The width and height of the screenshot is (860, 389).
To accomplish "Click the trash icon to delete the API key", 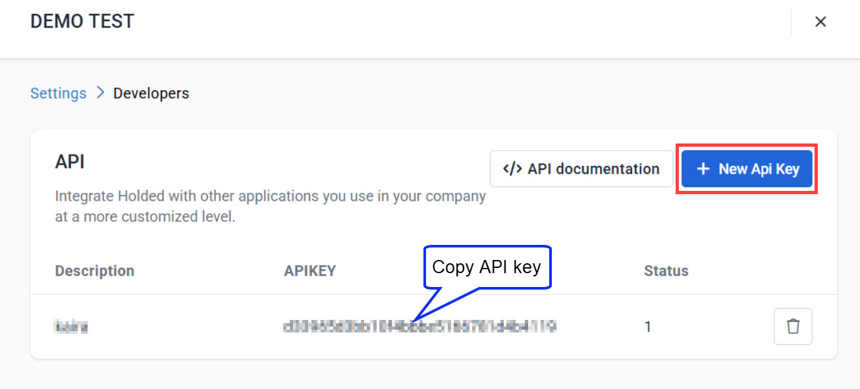I will click(x=793, y=326).
